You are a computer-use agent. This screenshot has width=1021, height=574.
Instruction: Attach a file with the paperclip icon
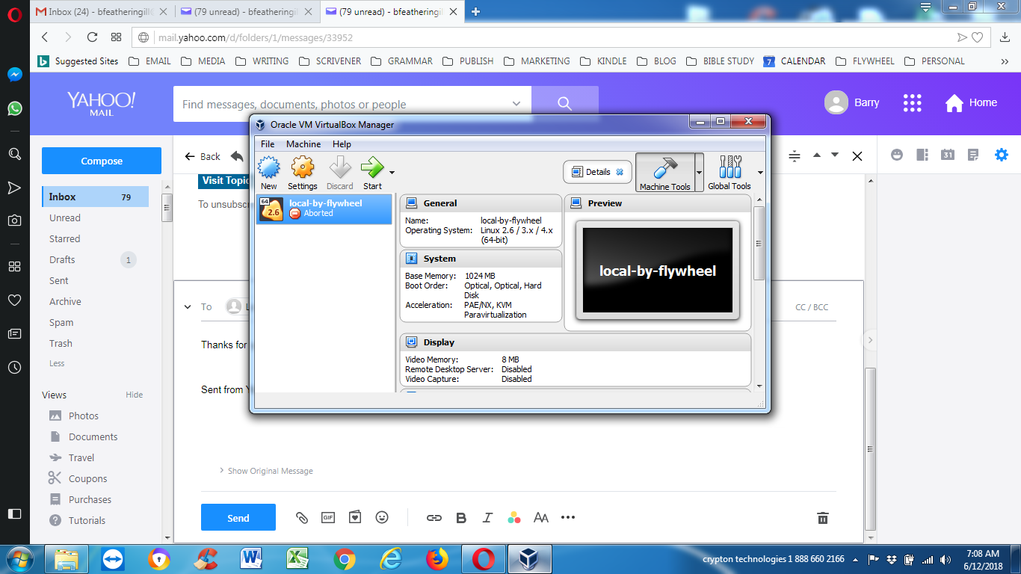point(302,518)
